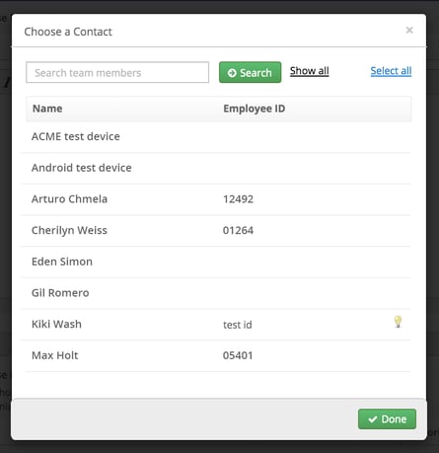
Task: Select the Kiki Wash contact name
Action: pyautogui.click(x=56, y=324)
